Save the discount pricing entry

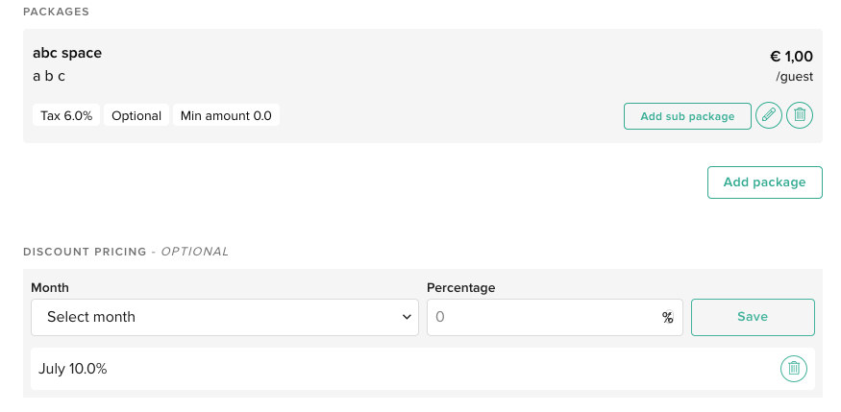(x=753, y=317)
